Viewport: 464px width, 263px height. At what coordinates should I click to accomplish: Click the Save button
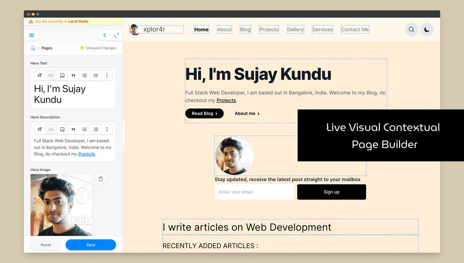91,245
